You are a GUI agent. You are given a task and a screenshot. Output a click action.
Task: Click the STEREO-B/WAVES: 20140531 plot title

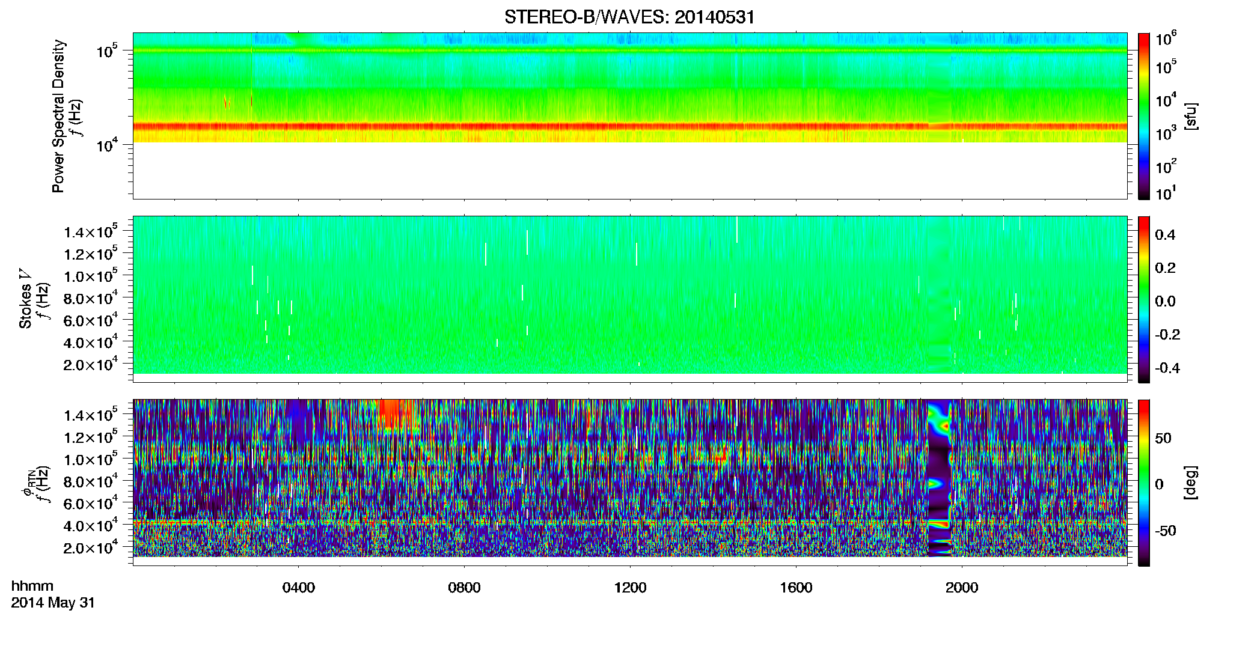coord(629,17)
